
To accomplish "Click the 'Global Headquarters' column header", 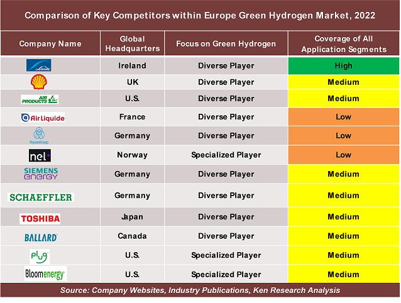I will point(133,43).
